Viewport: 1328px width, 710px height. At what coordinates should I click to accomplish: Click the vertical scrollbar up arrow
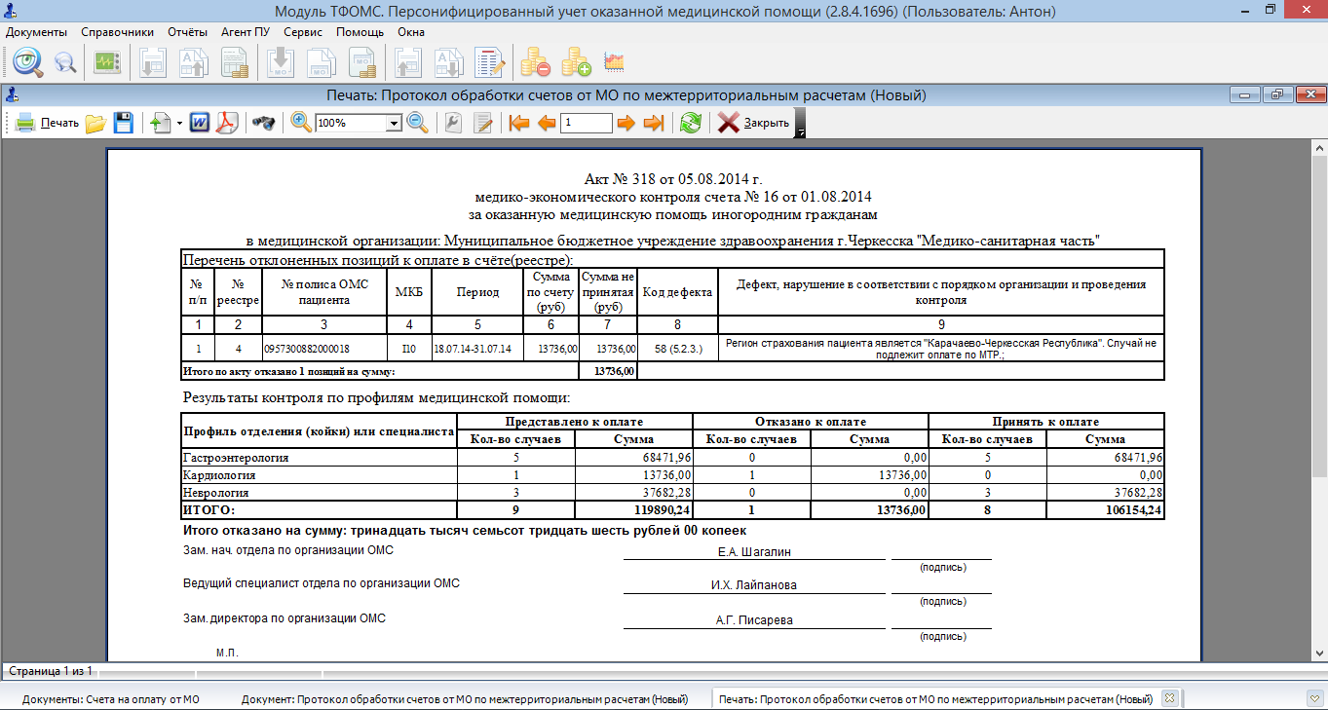click(x=1319, y=148)
